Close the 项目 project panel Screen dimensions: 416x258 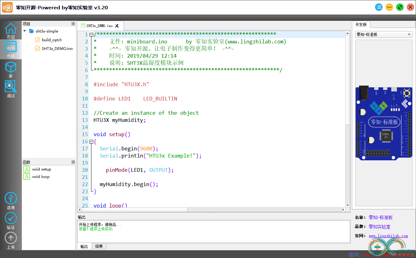[x=73, y=24]
